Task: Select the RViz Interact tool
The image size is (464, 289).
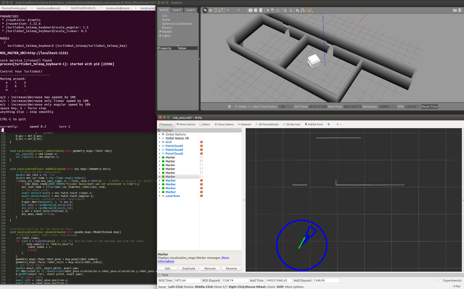Action: click(x=166, y=124)
